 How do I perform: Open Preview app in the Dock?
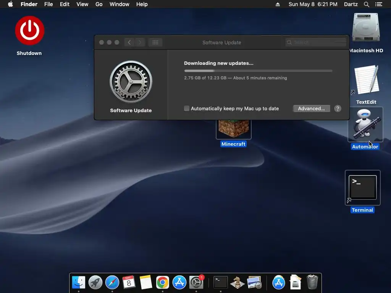tap(254, 283)
